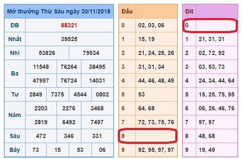Image resolution: width=242 pixels, height=159 pixels.
Task: Select the Sáu prize number 331
Action: point(97,136)
